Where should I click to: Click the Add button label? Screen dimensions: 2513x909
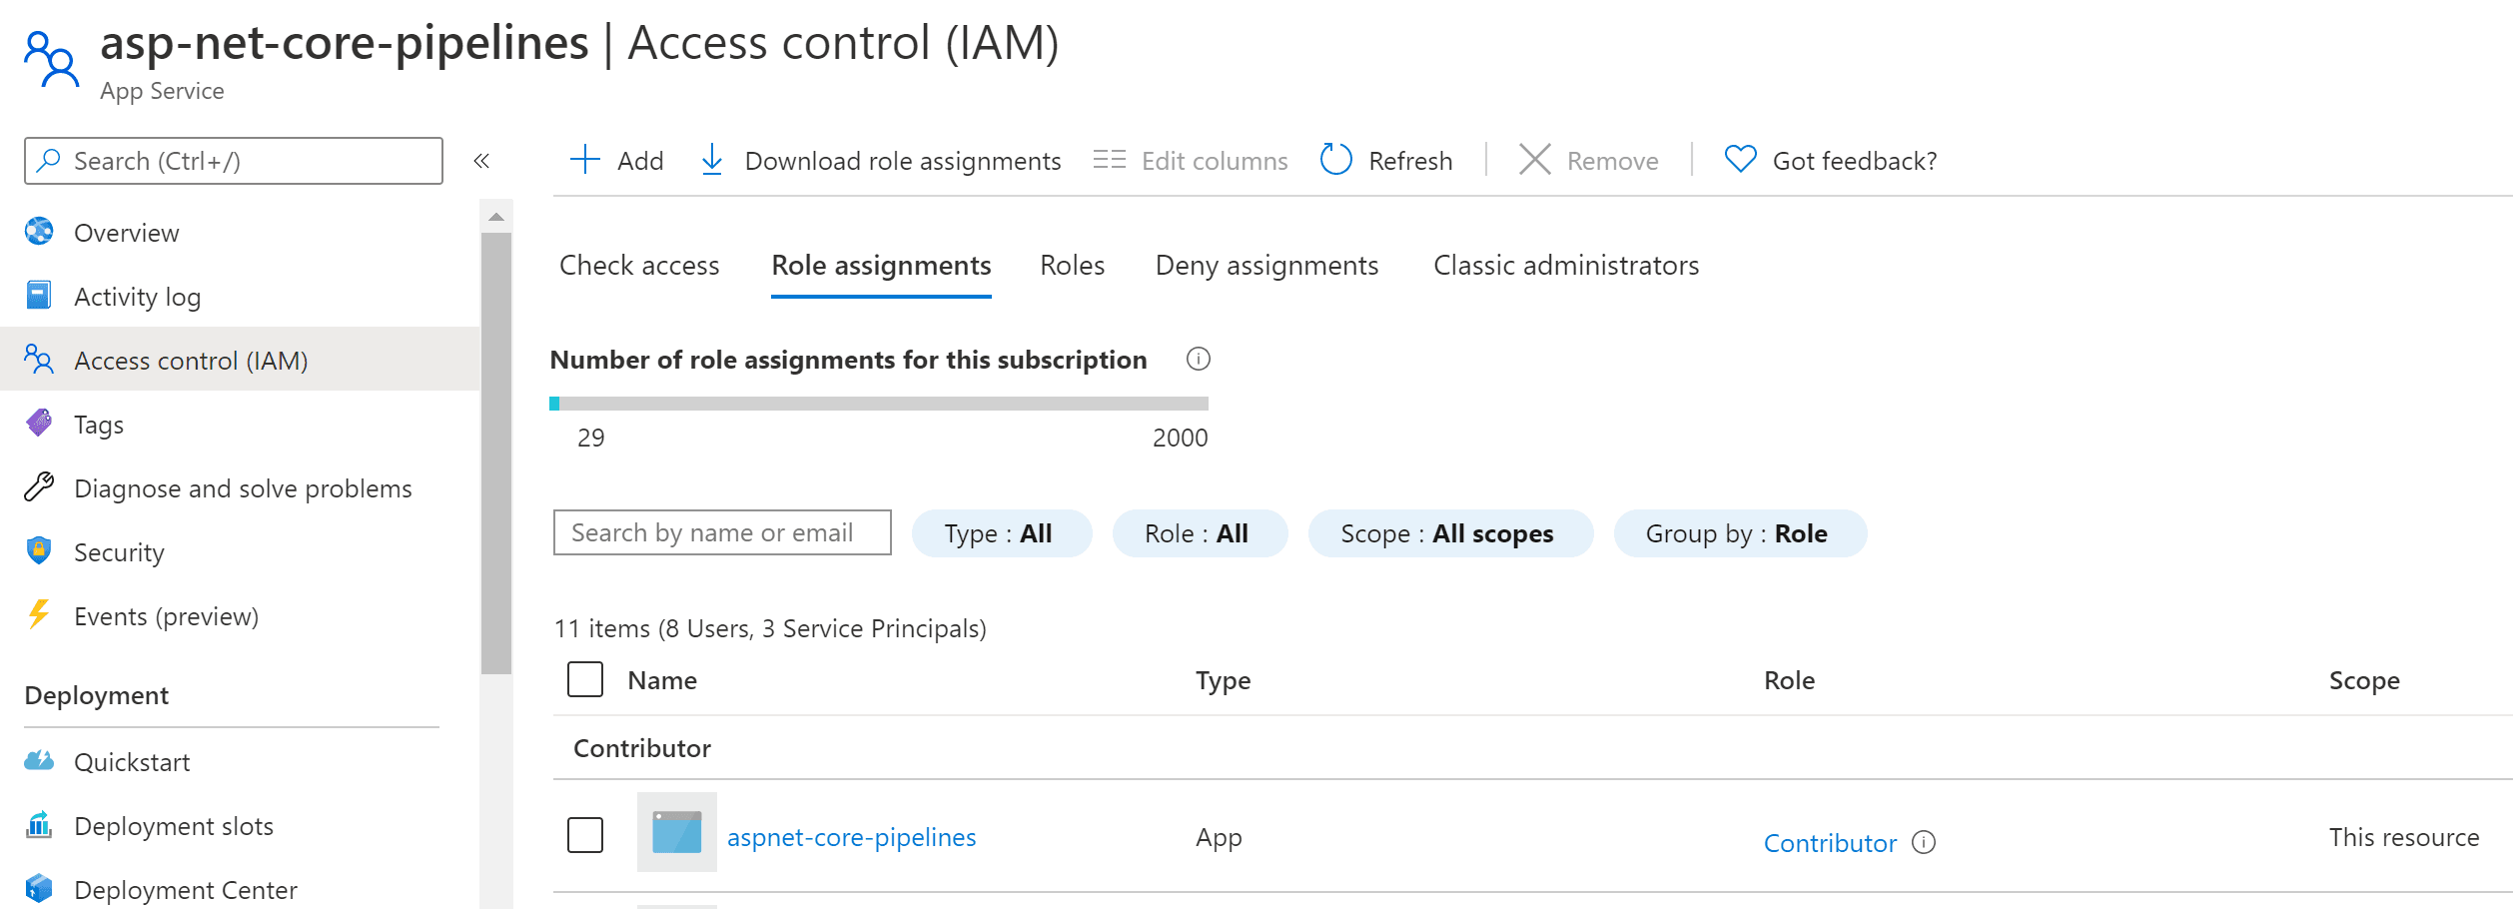tap(640, 161)
